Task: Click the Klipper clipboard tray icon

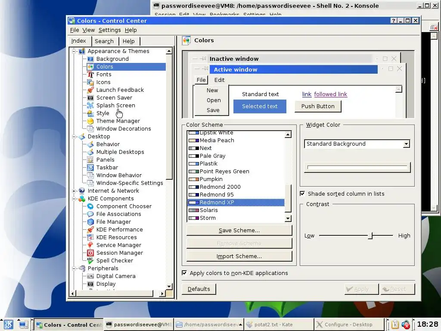Action: [x=395, y=325]
